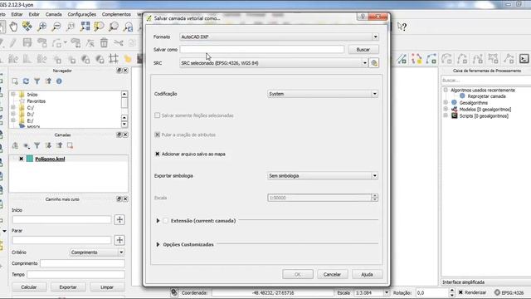Screen dimensions: 531x299
Task: Open the Escala dropdown in status bar
Action: click(x=387, y=292)
